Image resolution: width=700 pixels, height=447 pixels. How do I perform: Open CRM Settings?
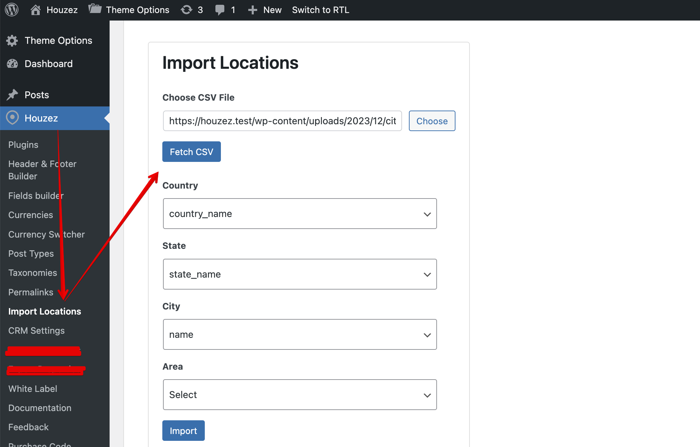[x=36, y=331]
